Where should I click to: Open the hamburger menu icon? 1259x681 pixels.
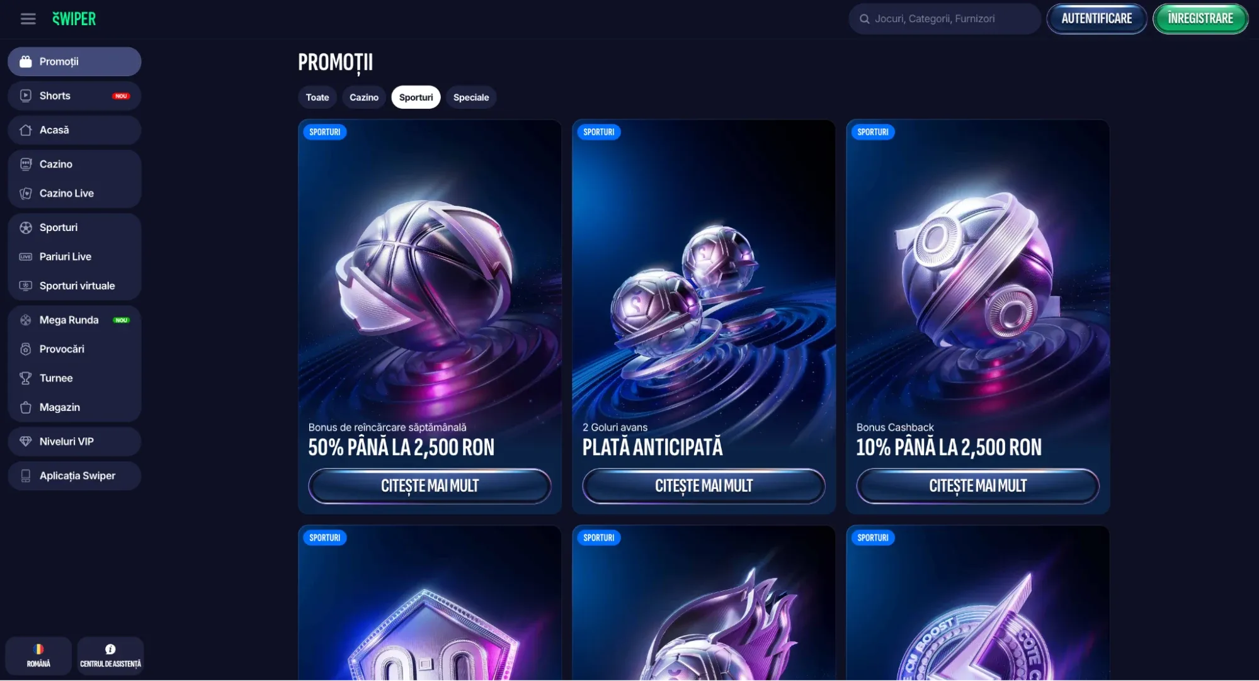(x=28, y=19)
